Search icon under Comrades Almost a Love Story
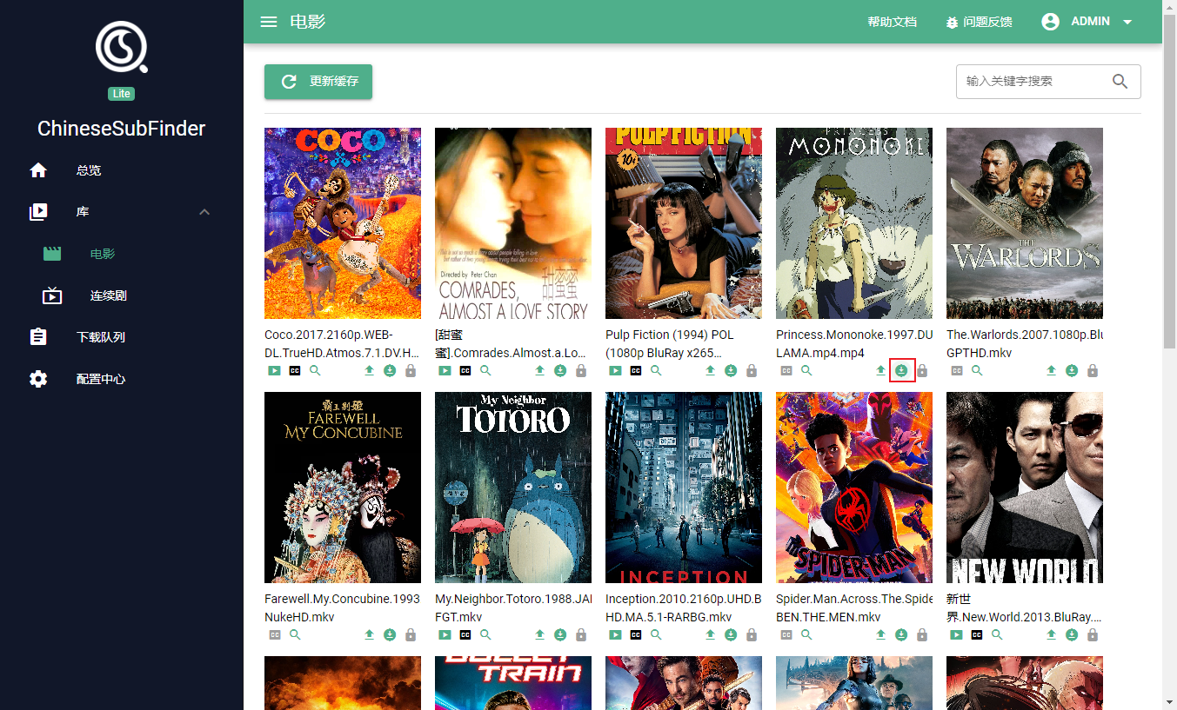 point(486,370)
